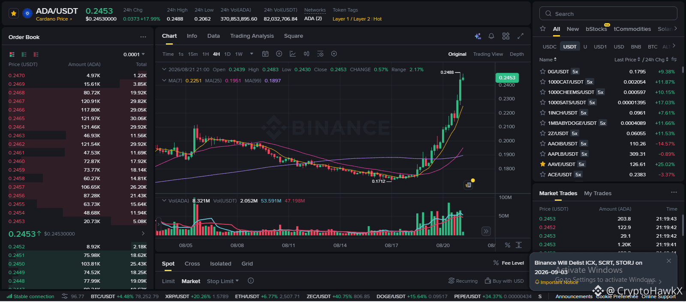Screen dimensions: 686x302
Task: Open the AI assistant sparkle icon
Action: [478, 36]
